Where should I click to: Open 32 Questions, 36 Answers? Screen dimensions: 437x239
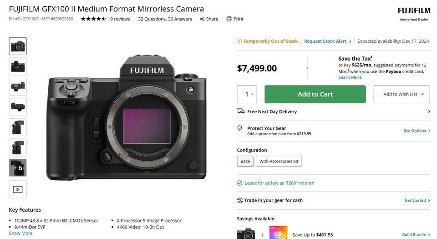[165, 19]
